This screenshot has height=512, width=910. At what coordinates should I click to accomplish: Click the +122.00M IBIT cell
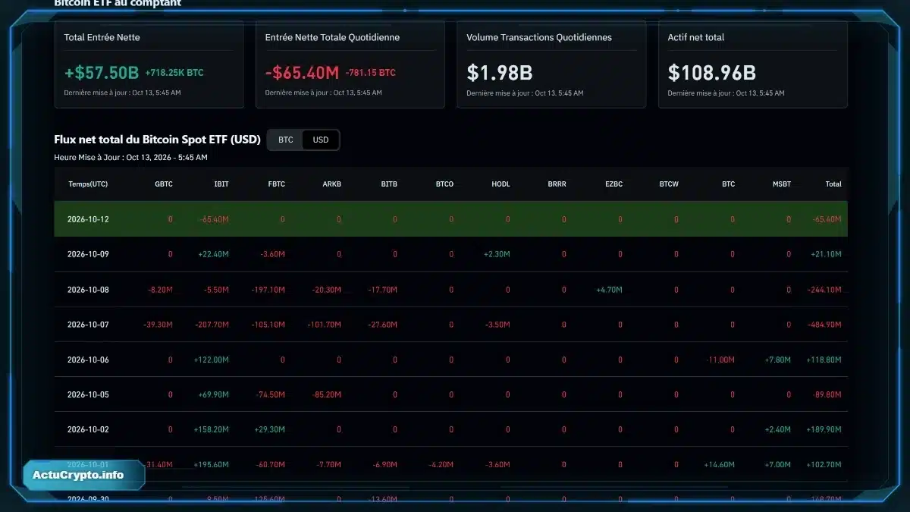[211, 360]
